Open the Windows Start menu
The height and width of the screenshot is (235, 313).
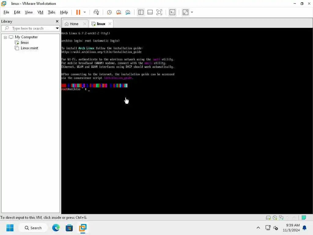tap(10, 228)
